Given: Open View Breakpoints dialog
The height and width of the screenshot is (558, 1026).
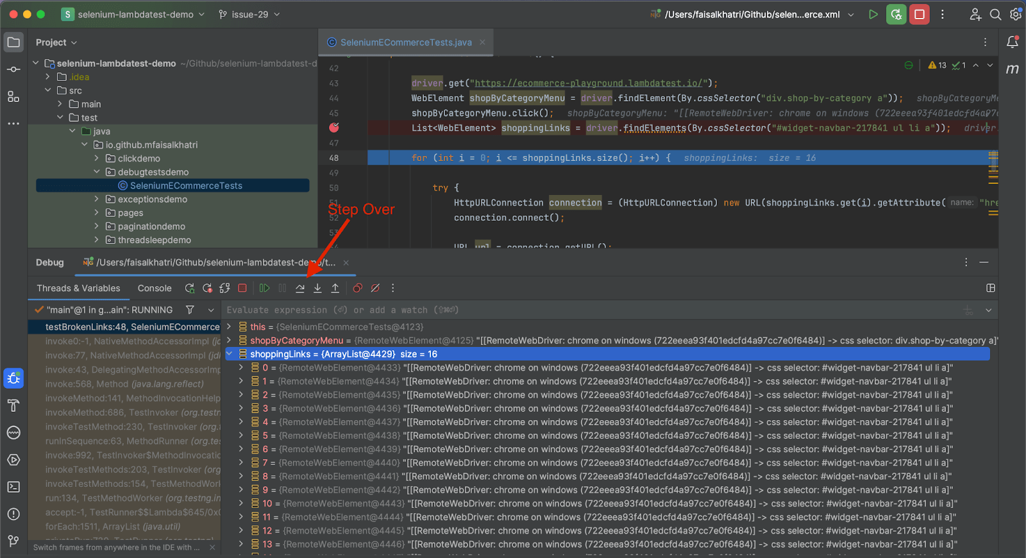Looking at the screenshot, I should click(x=358, y=289).
